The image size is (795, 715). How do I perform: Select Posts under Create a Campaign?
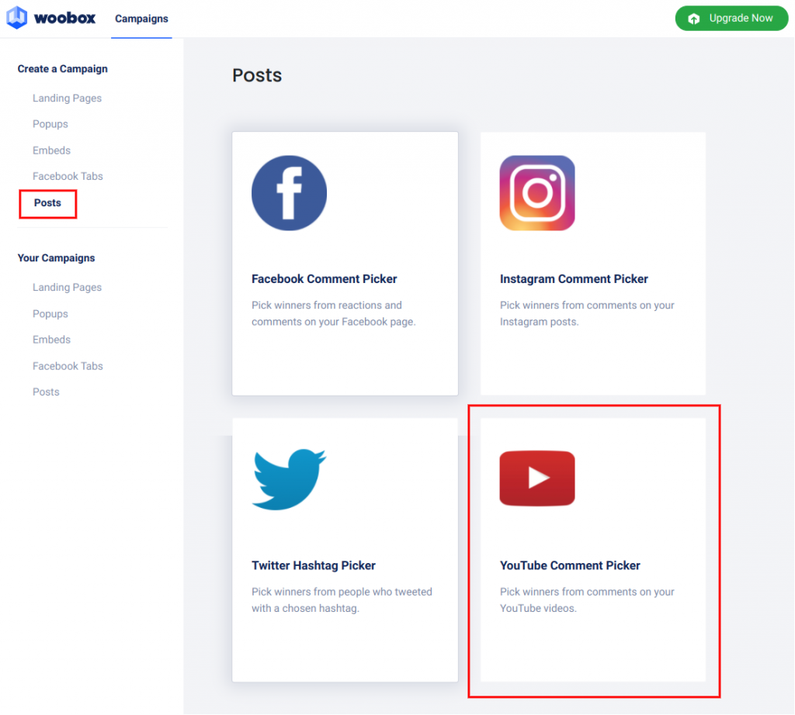[x=47, y=203]
